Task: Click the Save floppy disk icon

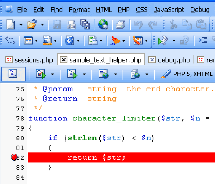Action: 57,24
